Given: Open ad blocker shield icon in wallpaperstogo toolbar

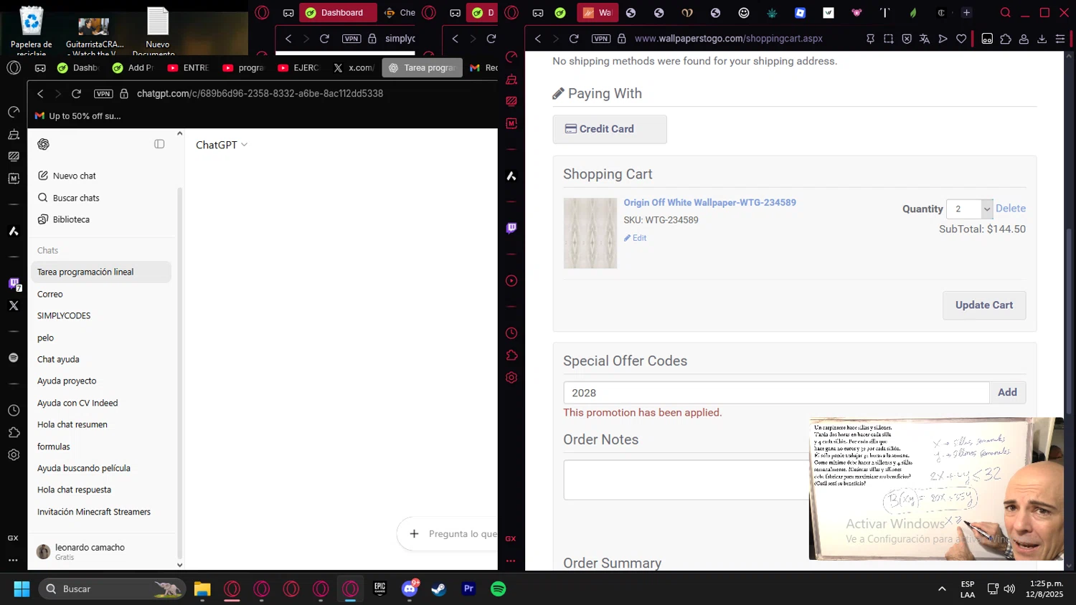Looking at the screenshot, I should pyautogui.click(x=907, y=39).
